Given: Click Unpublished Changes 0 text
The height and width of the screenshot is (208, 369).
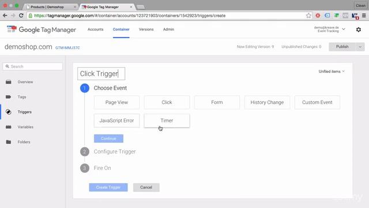Looking at the screenshot, I should (x=301, y=47).
